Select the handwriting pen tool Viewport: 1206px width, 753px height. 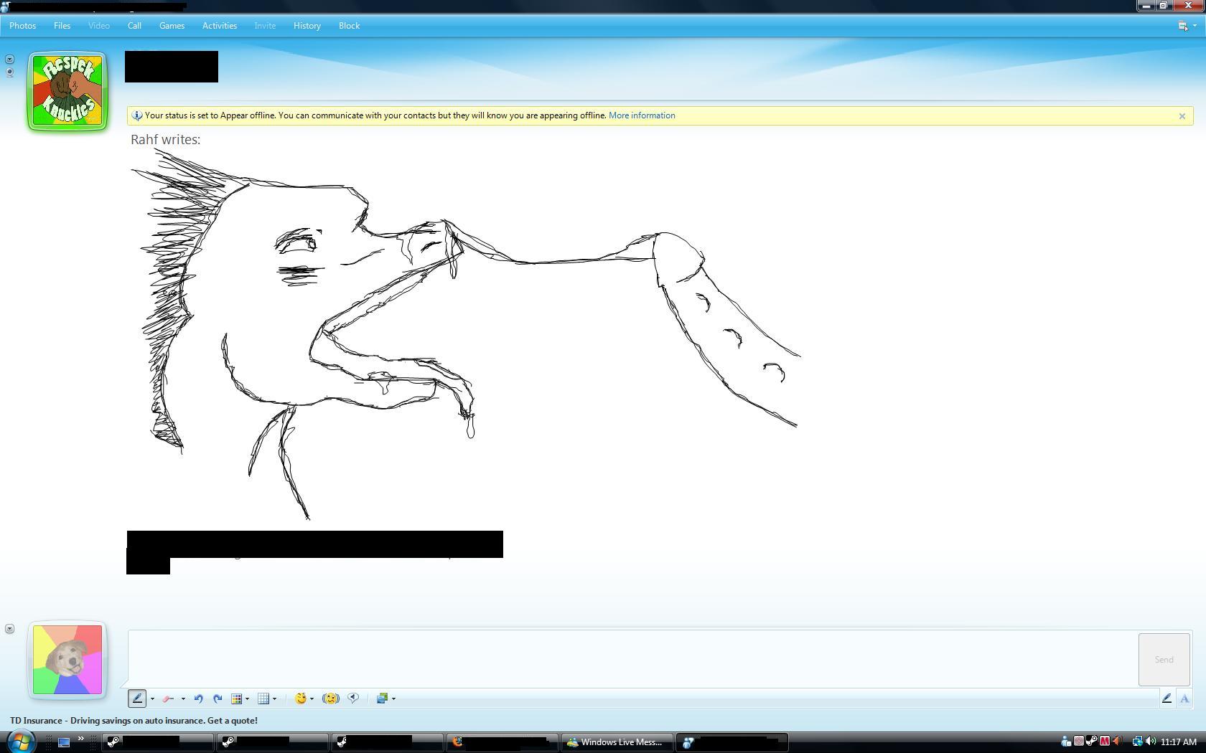(137, 698)
